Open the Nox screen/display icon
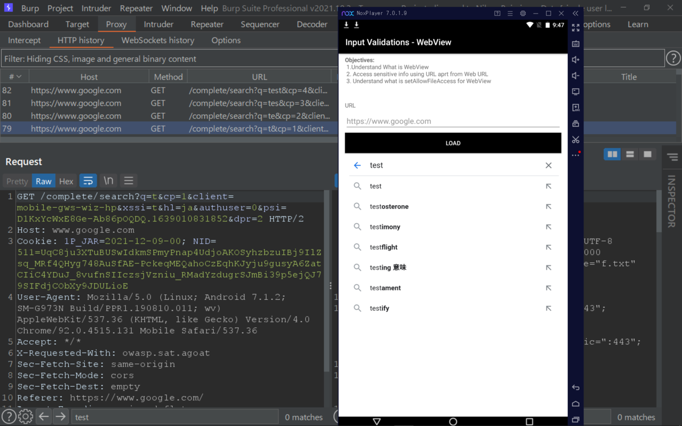Screen dimensions: 682x426 [576, 91]
